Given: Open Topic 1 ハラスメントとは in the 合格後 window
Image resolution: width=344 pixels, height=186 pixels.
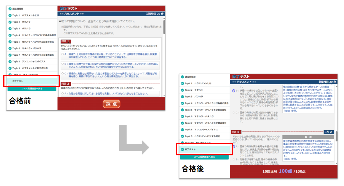Looking at the screenshot, I should (x=205, y=83).
